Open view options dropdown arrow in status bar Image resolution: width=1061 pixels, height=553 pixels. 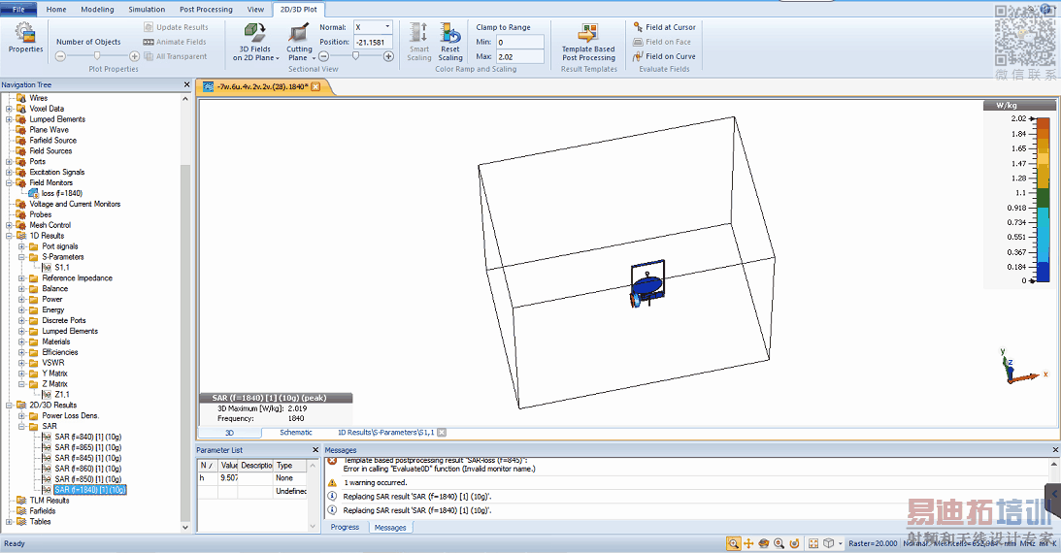(841, 543)
